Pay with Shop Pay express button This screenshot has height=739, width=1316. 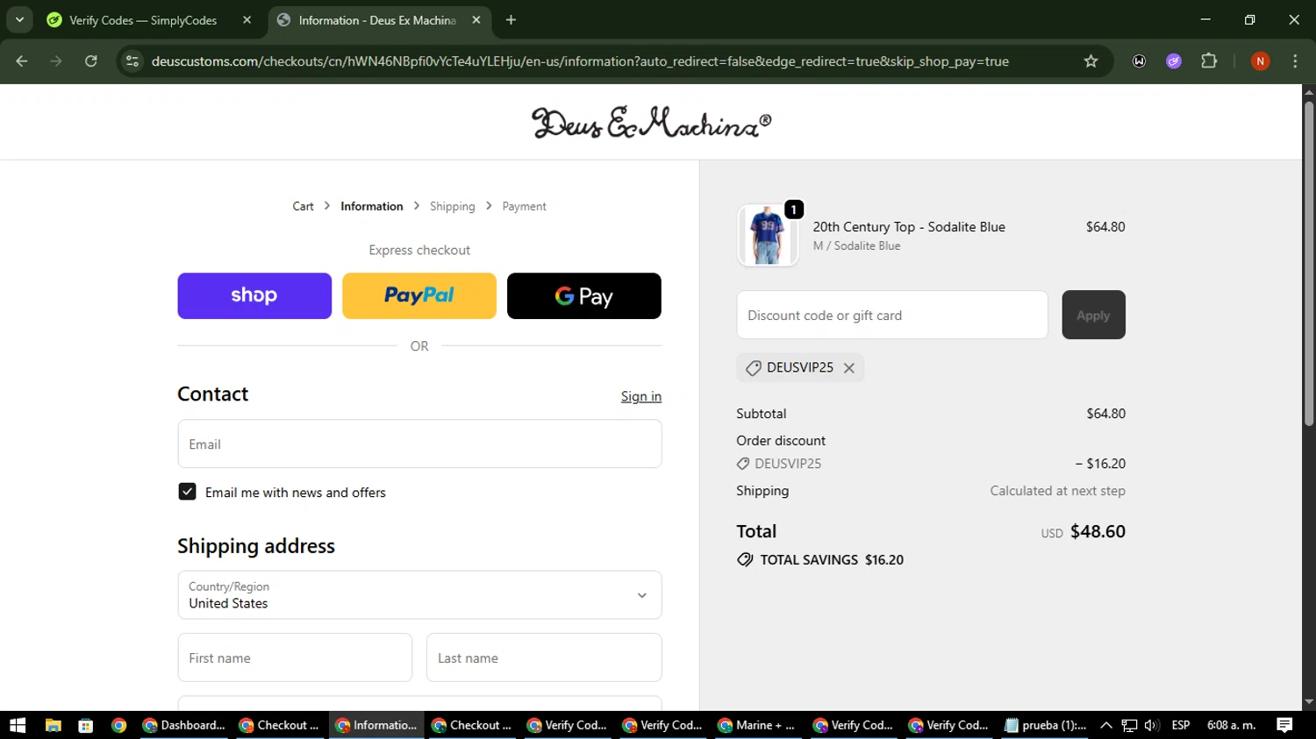[x=254, y=295]
